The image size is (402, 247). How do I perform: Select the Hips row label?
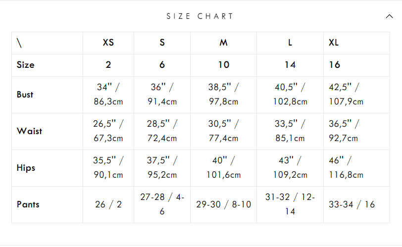click(x=26, y=168)
